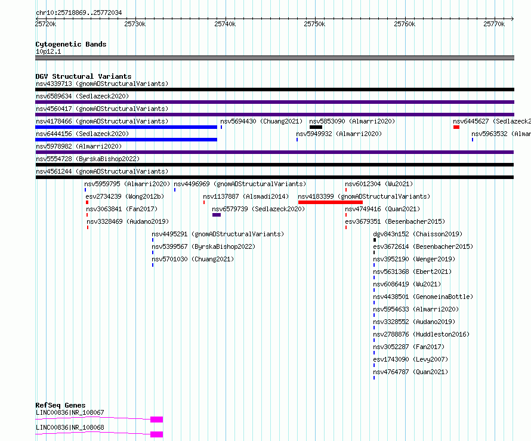Click the nsv4749416 (Quan2021) label
The image size is (531, 441).
(x=382, y=209)
